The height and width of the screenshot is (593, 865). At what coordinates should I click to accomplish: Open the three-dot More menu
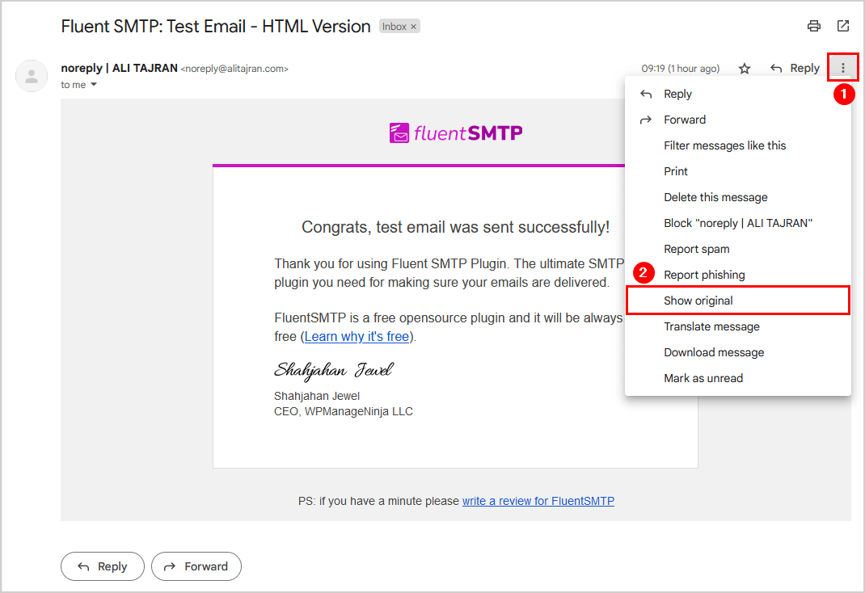[843, 68]
